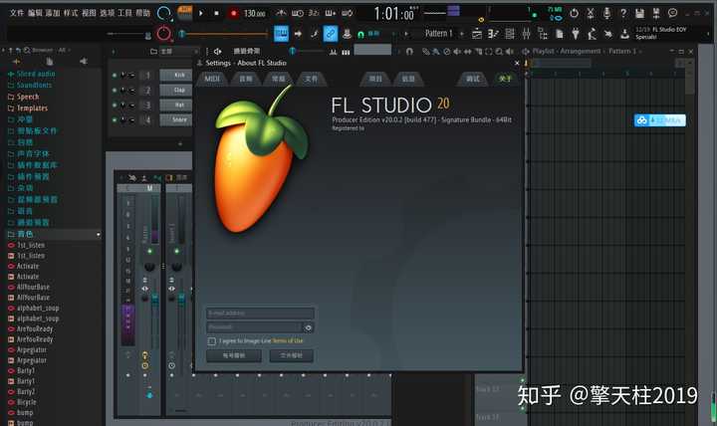The height and width of the screenshot is (426, 717).
Task: Click the undo history circular arrow icon
Action: click(574, 13)
